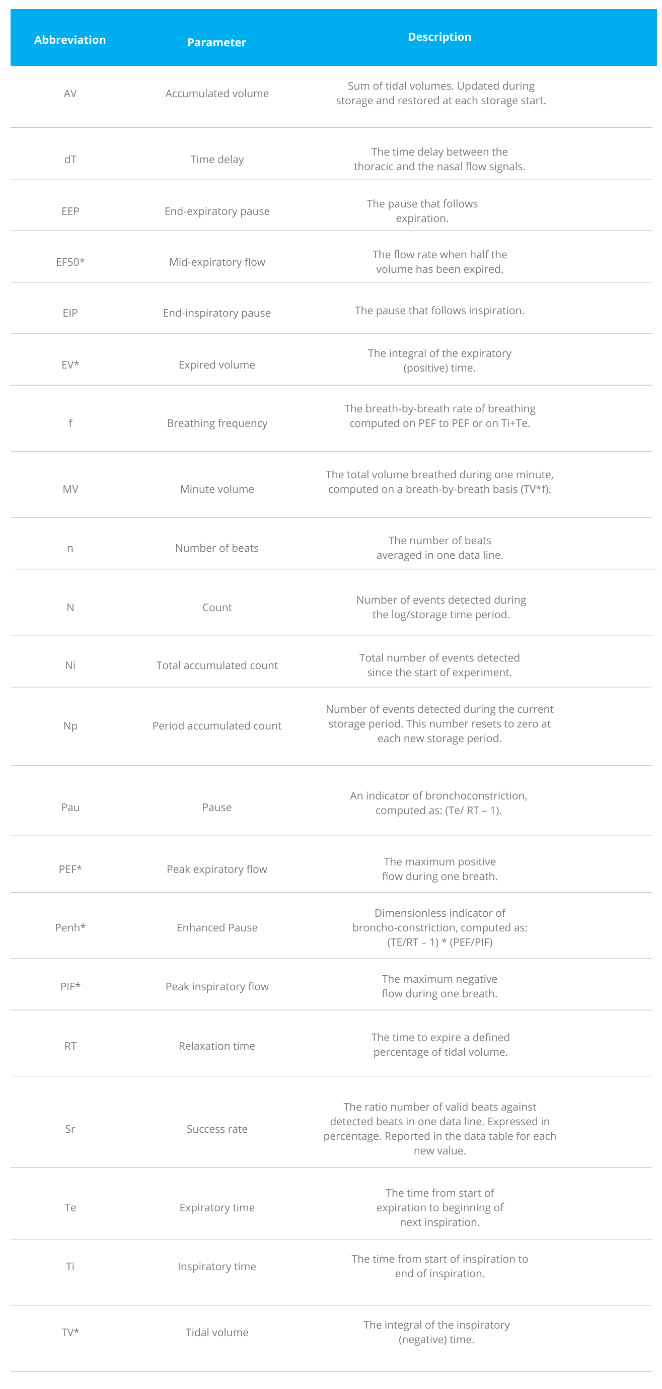Click the Period accumulated count parameter
This screenshot has width=662, height=1389.
click(x=216, y=726)
